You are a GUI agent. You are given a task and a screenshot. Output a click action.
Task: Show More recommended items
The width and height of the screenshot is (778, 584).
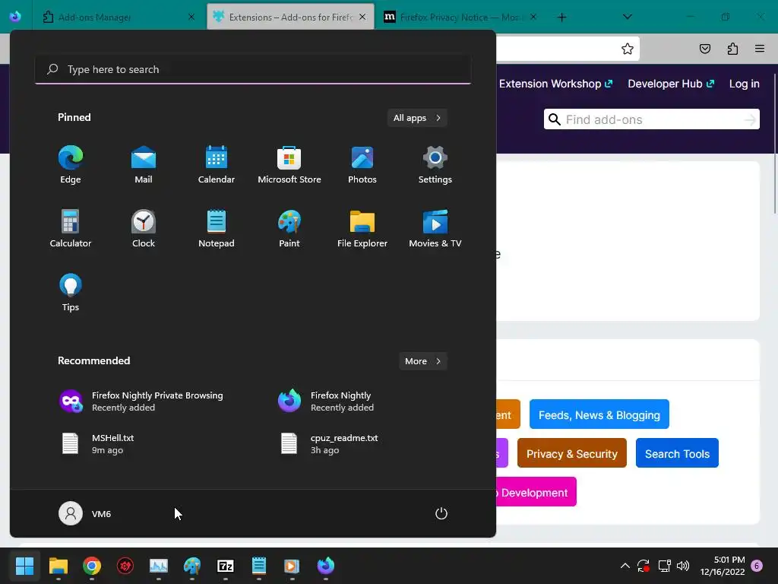tap(422, 361)
